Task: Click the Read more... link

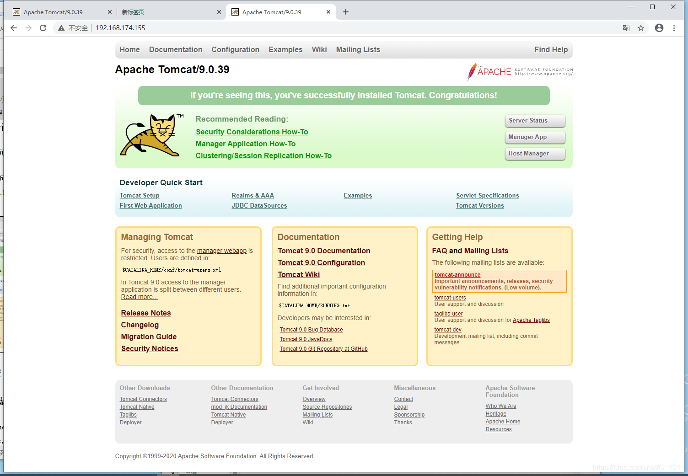Action: coord(139,297)
